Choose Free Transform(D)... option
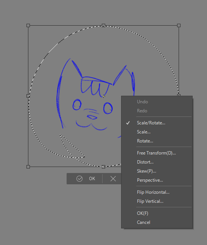 tap(157, 153)
